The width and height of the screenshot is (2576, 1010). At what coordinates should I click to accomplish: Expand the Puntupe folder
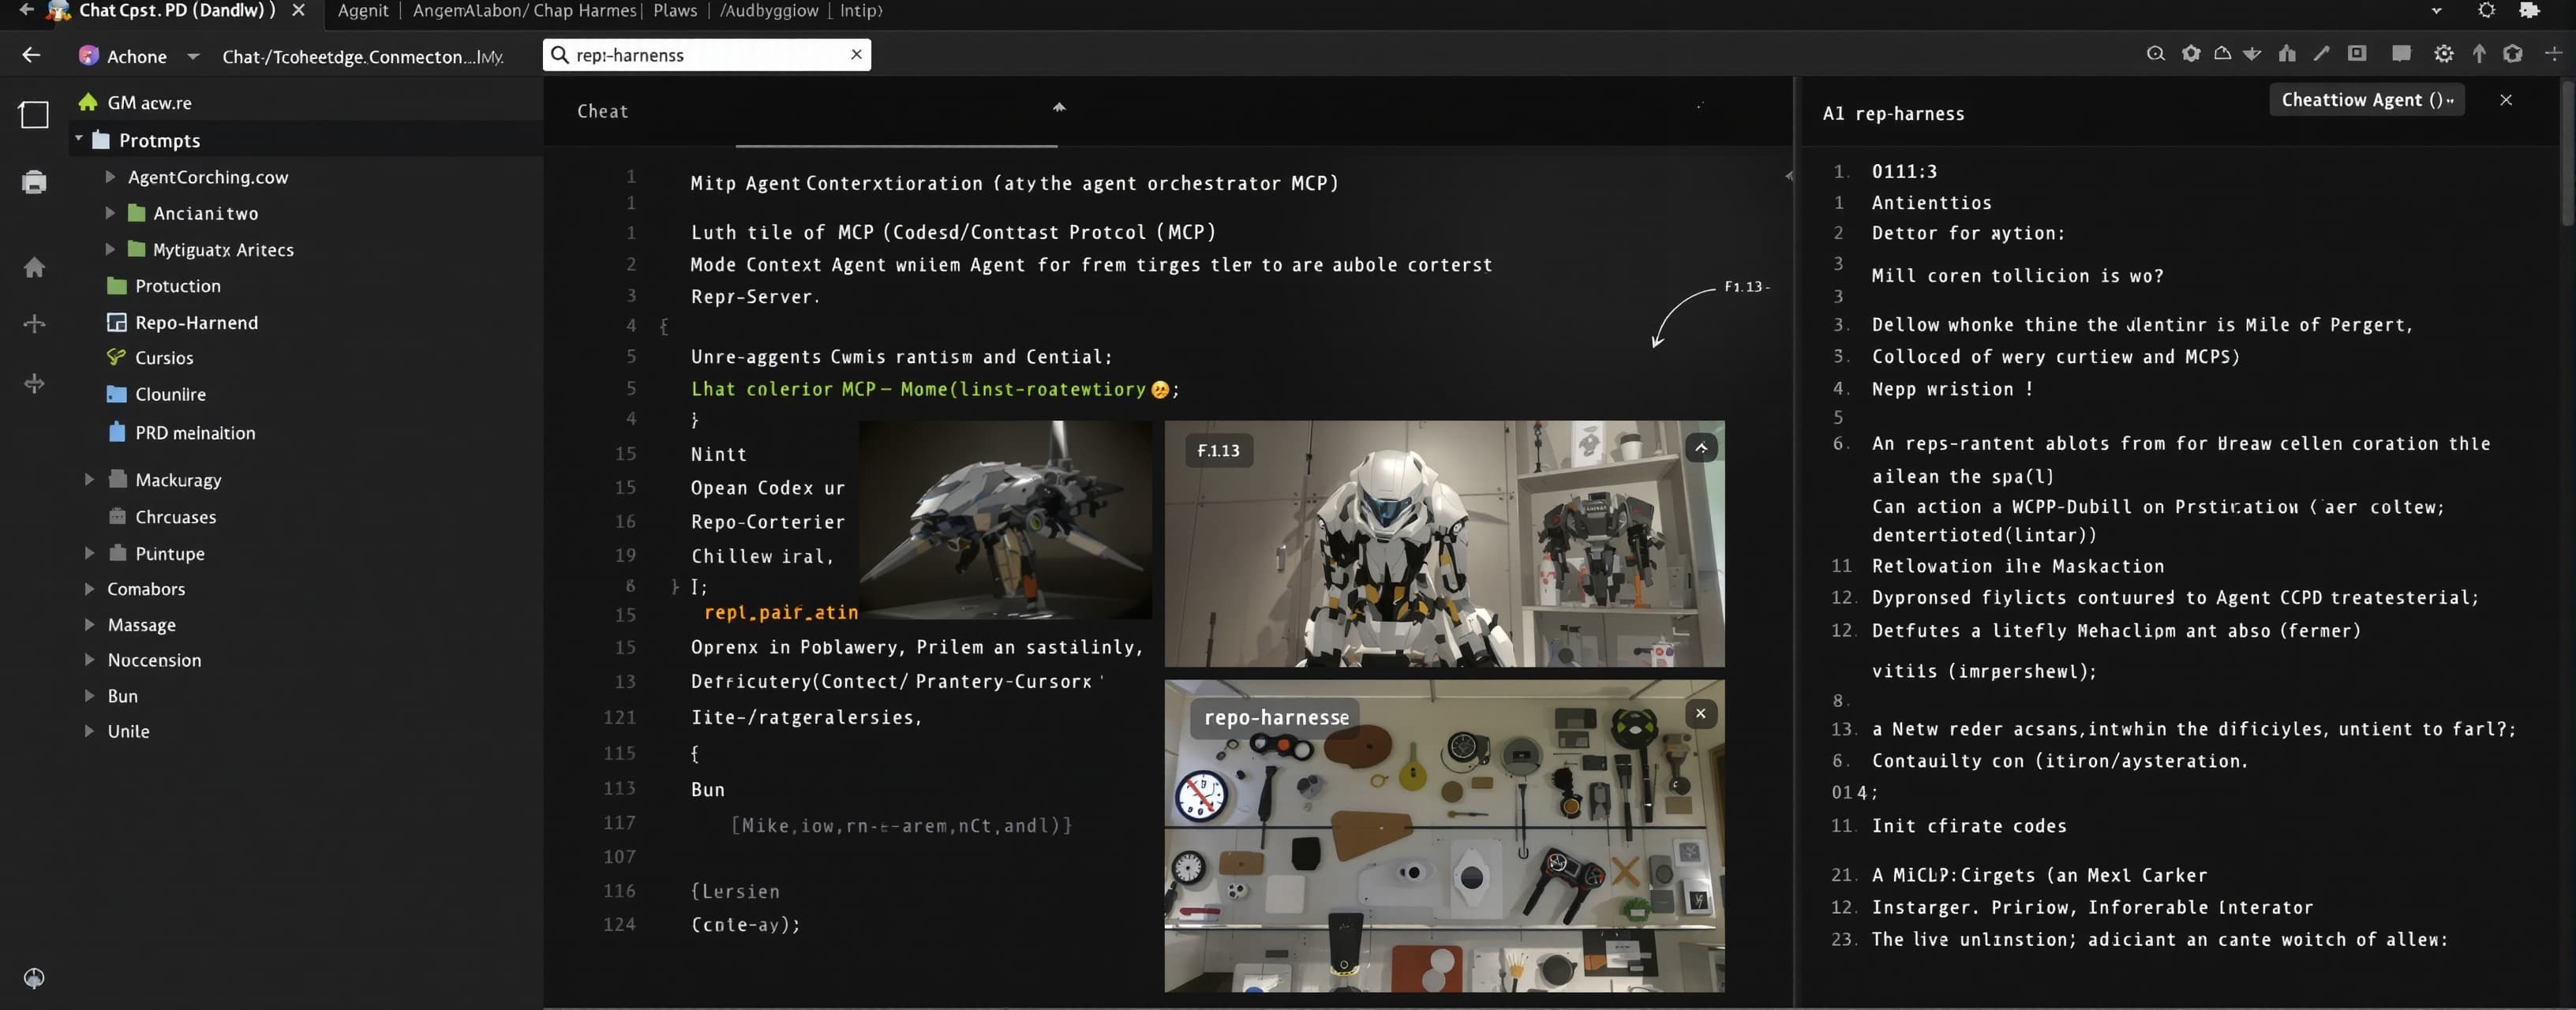tap(89, 553)
